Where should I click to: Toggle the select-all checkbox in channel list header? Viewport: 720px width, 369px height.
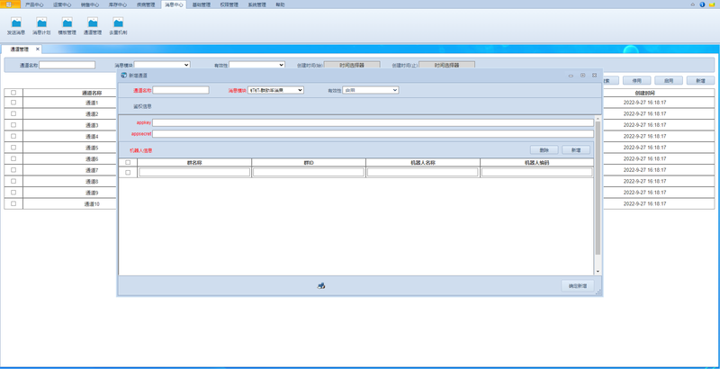pos(13,93)
